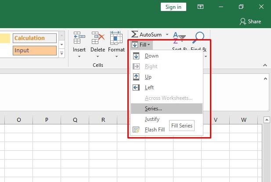The image size is (271, 182).
Task: Apply the Calculation cell style
Action: [x=35, y=38]
